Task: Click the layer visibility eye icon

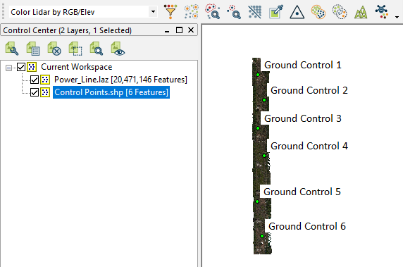Action: pyautogui.click(x=118, y=49)
